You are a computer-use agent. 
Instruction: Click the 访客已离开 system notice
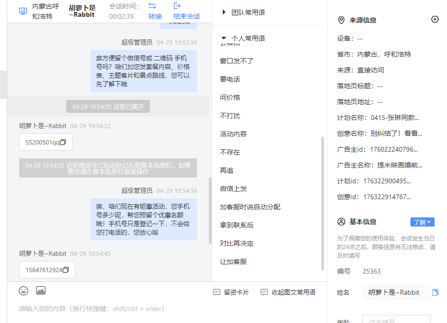108,107
